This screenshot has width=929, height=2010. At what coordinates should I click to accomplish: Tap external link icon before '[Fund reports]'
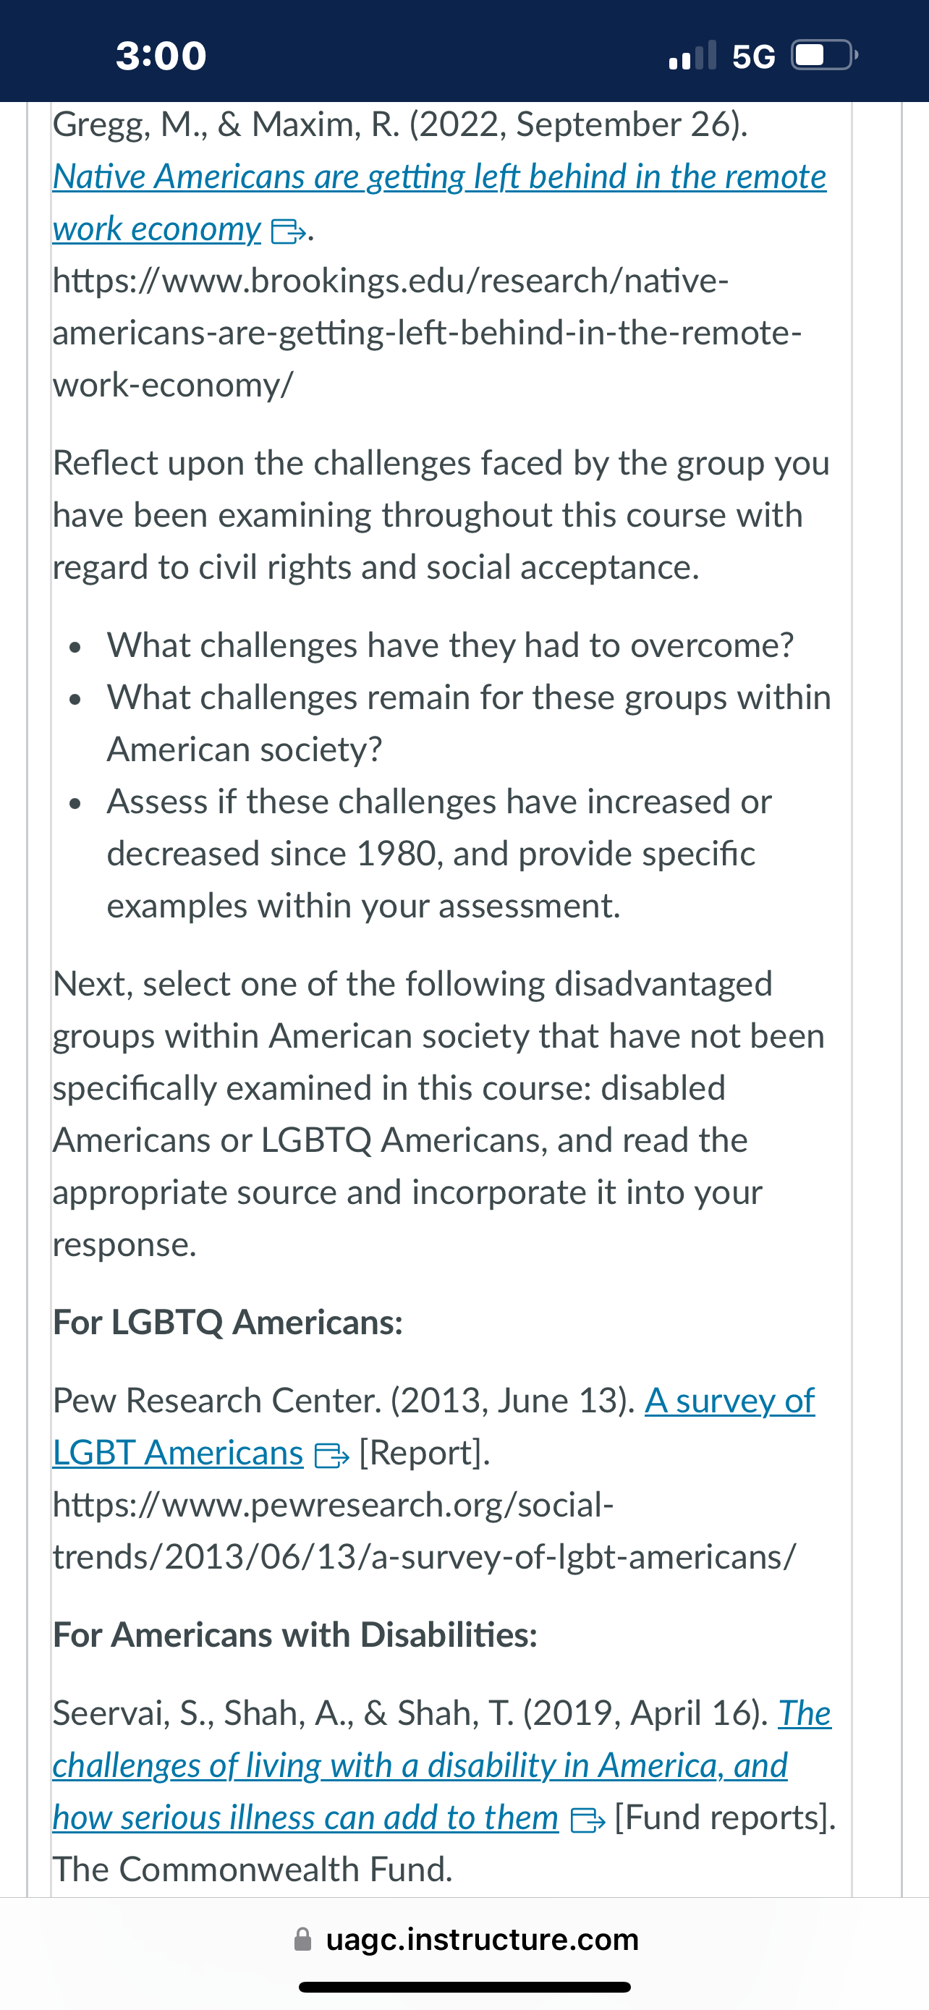[x=587, y=1820]
